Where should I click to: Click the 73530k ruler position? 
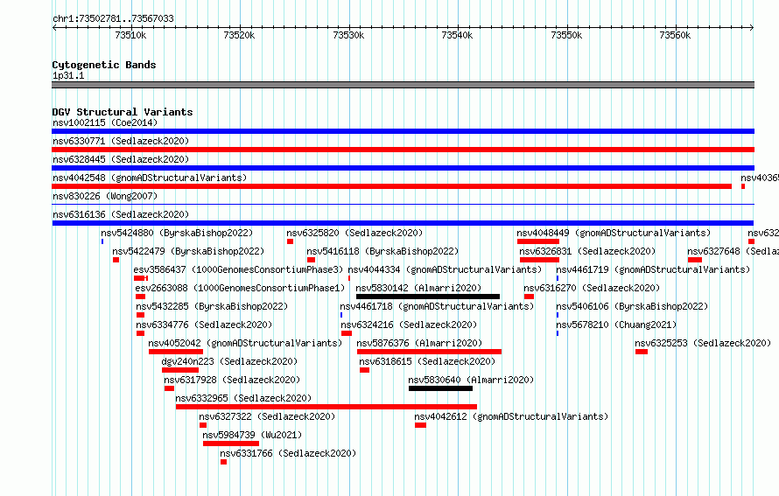coord(348,35)
